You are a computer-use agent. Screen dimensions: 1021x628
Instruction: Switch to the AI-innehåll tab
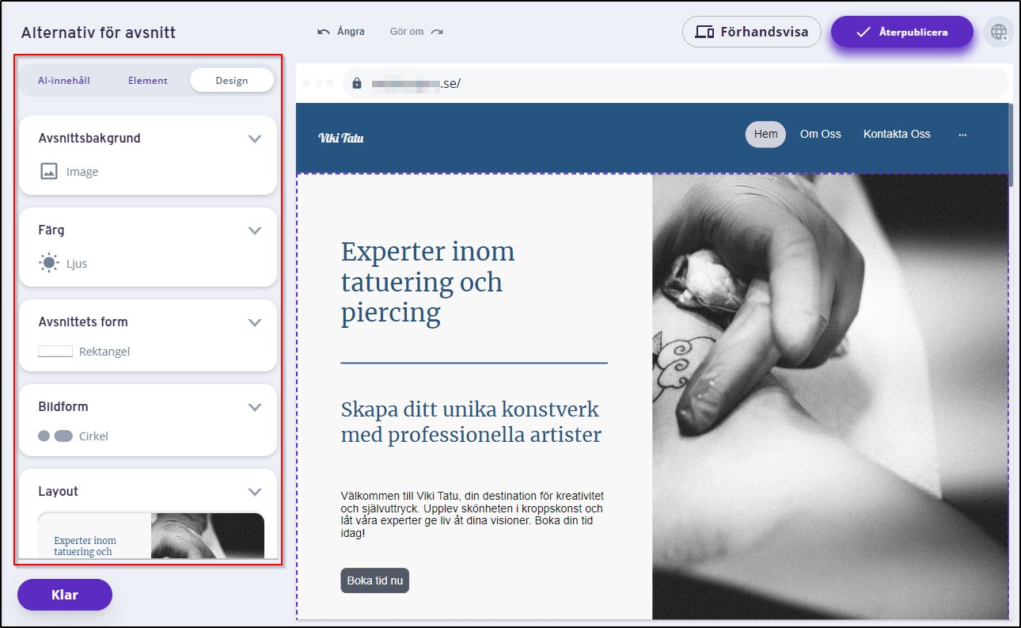64,80
